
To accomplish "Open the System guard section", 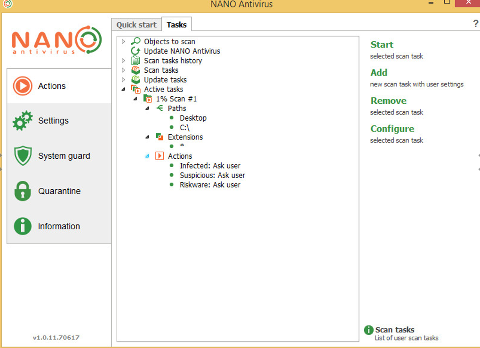I will coord(59,156).
